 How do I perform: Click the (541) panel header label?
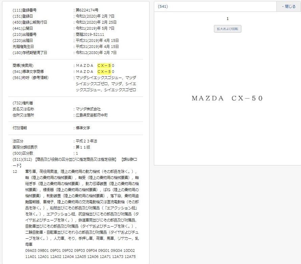[163, 6]
